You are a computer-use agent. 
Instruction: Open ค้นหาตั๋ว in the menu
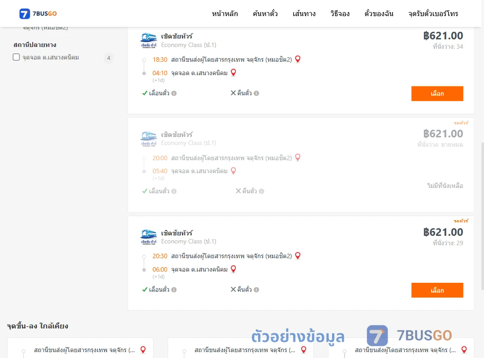[x=265, y=13]
